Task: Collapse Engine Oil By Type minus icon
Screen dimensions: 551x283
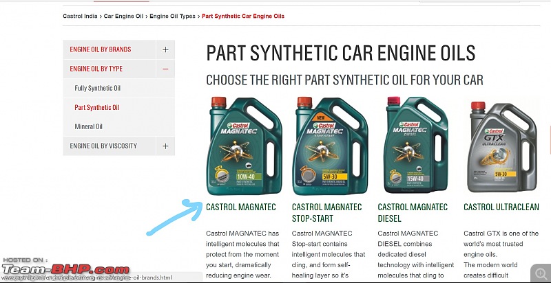Action: (165, 69)
